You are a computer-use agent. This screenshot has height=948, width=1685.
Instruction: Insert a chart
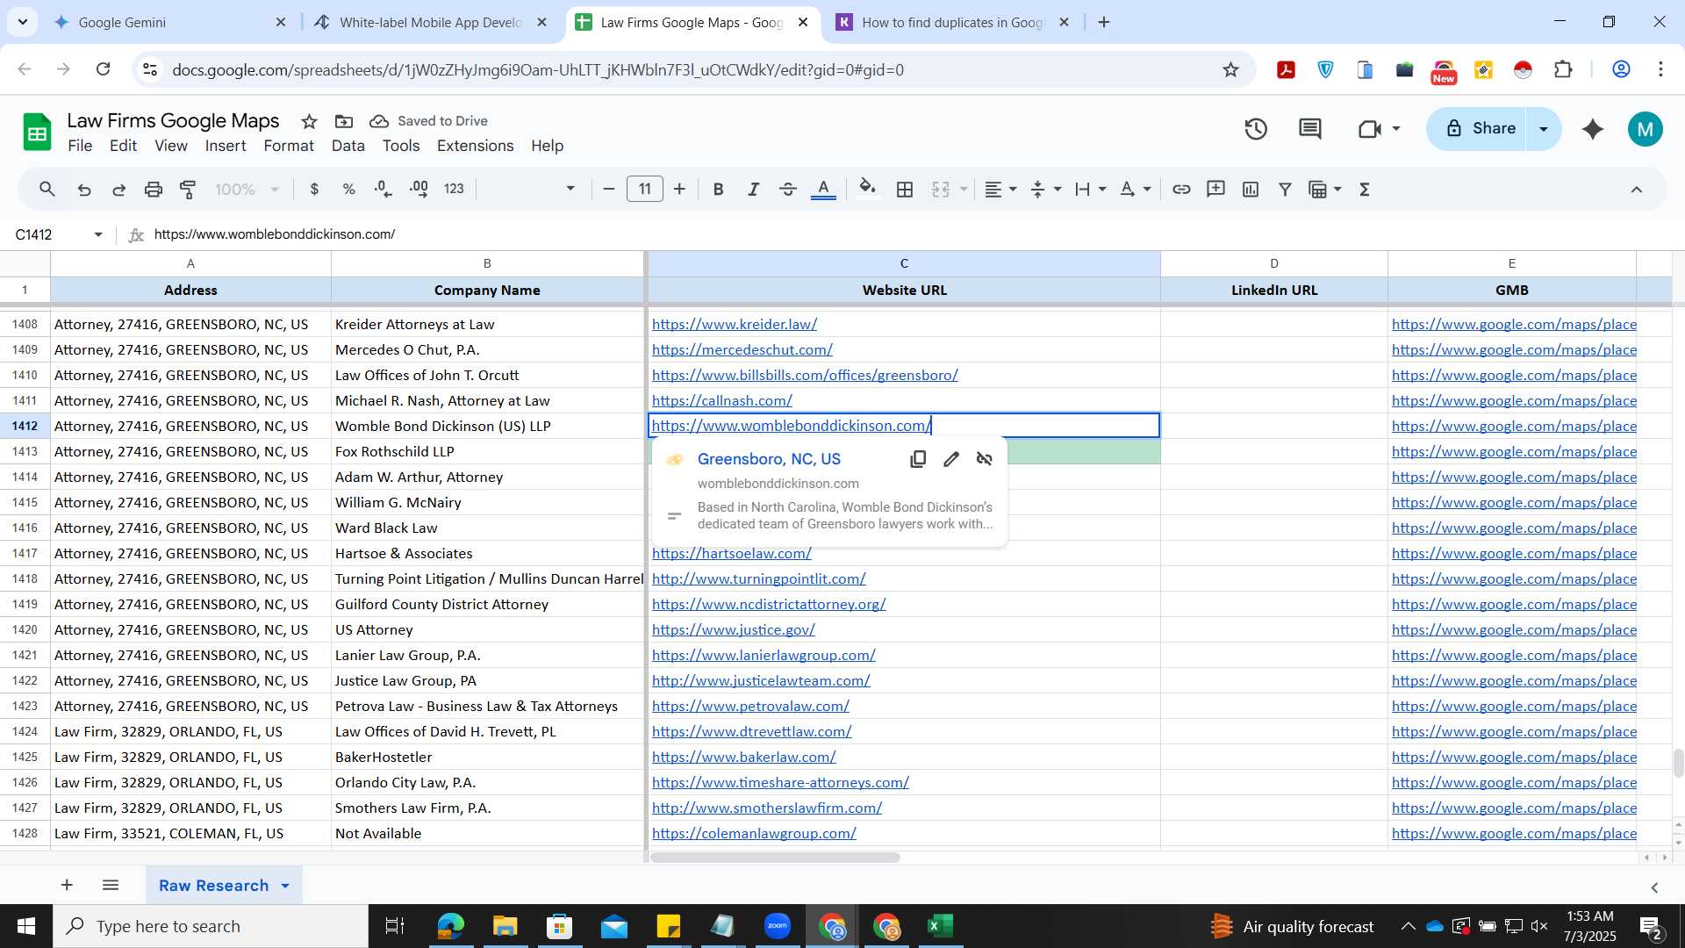click(1251, 189)
